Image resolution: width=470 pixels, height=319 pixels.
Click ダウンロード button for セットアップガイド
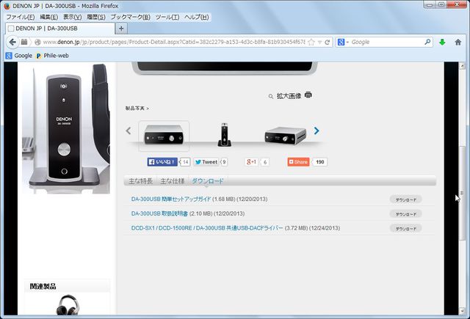pyautogui.click(x=406, y=199)
